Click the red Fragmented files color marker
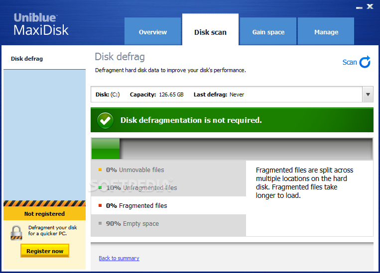This screenshot has width=380, height=273. pos(100,205)
